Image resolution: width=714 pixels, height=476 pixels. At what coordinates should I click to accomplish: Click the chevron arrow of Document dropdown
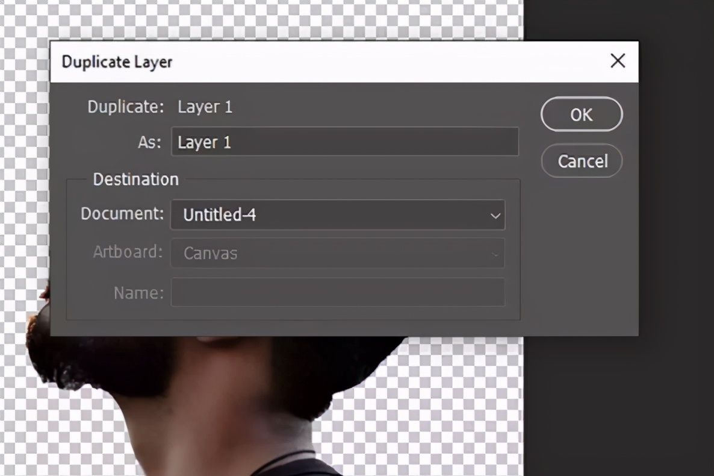[495, 216]
